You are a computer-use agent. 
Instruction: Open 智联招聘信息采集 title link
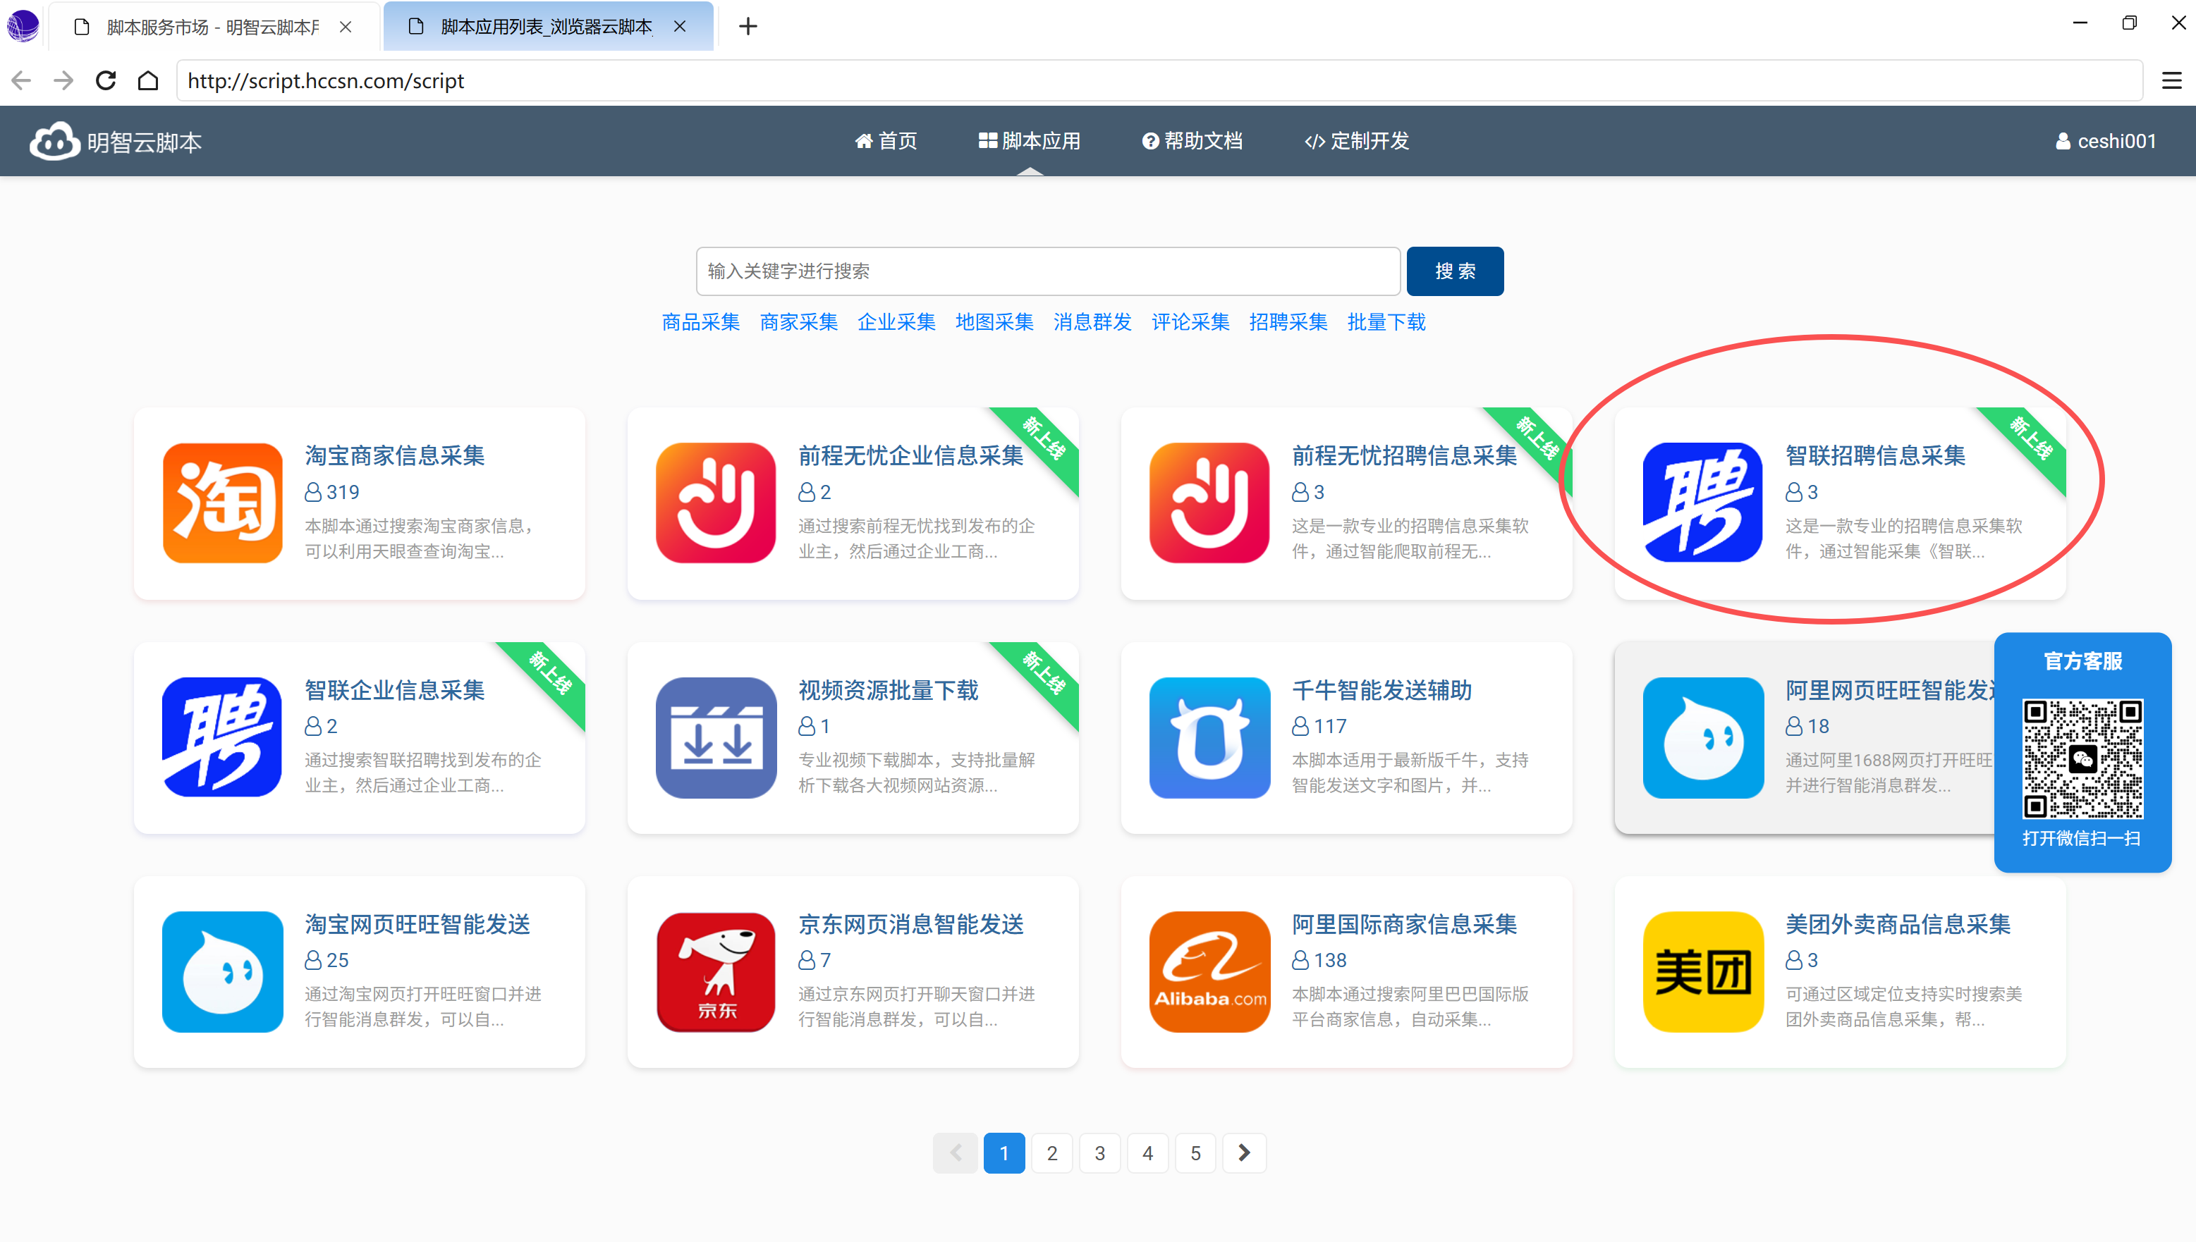(1875, 455)
